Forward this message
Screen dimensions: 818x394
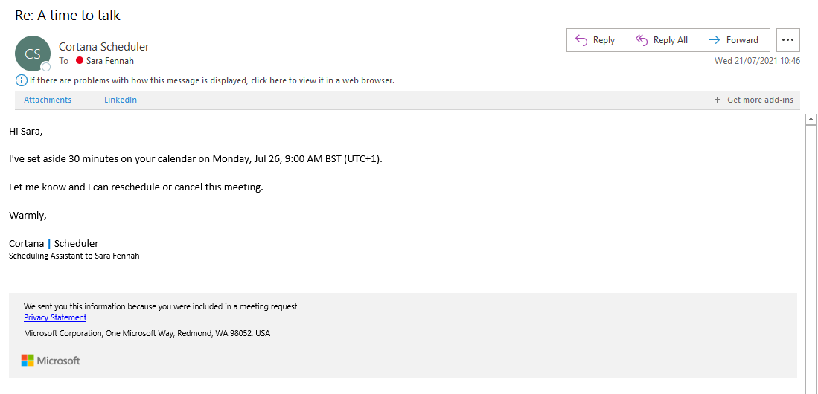tap(734, 40)
